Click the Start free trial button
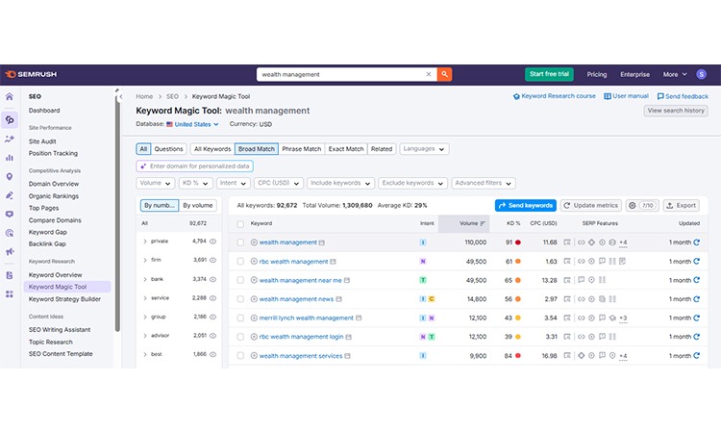 (x=549, y=74)
